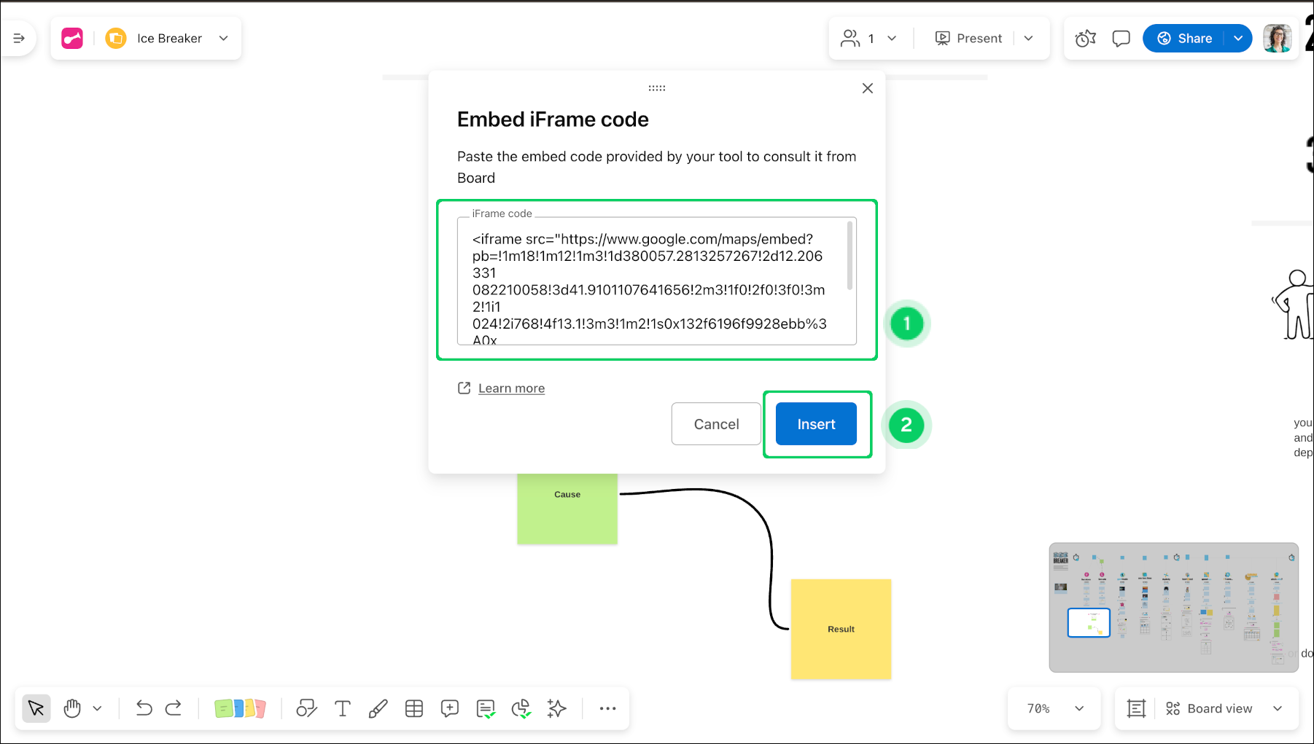
Task: Click Present in the top bar
Action: pos(968,39)
